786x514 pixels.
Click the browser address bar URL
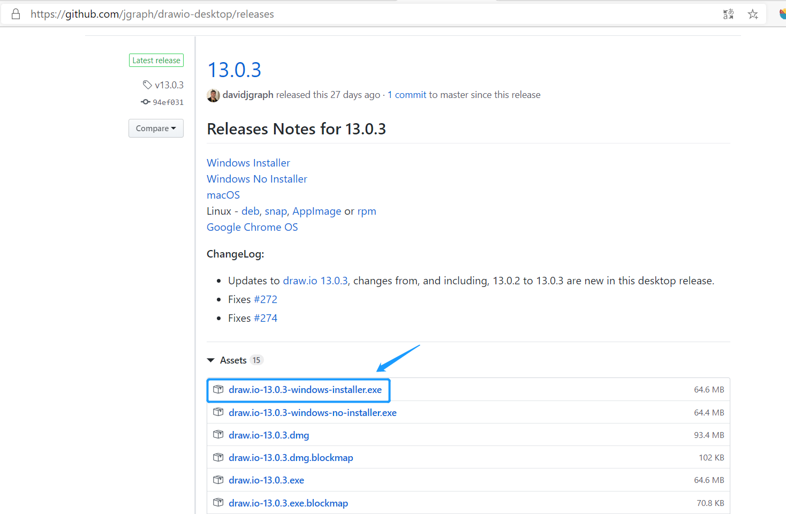tap(152, 14)
